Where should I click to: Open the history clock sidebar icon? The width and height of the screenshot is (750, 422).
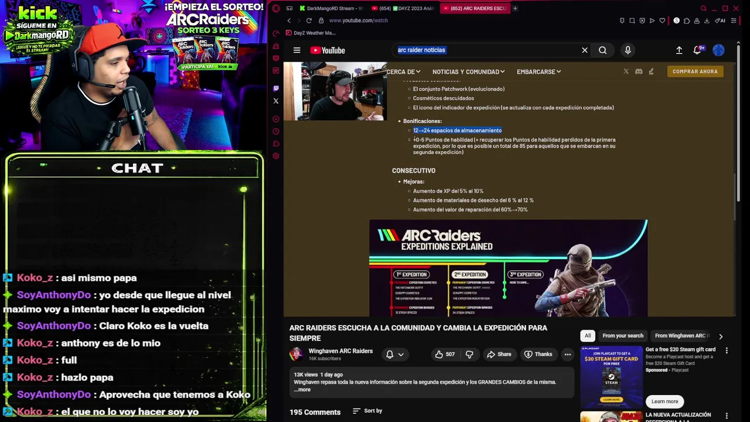(x=276, y=131)
